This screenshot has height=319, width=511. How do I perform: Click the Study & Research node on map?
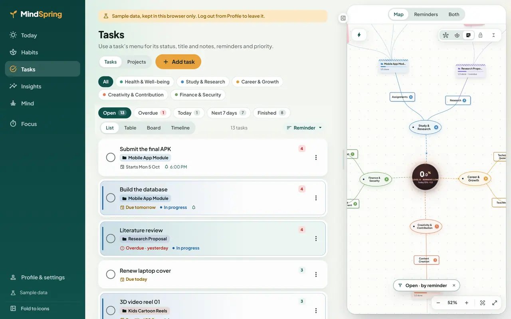pos(426,128)
